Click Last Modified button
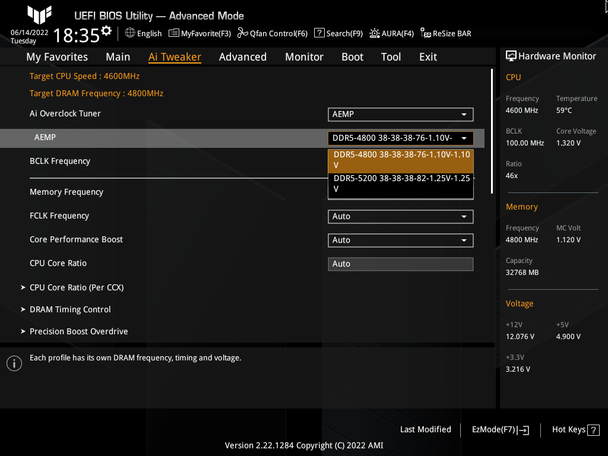Image resolution: width=608 pixels, height=456 pixels. 425,430
